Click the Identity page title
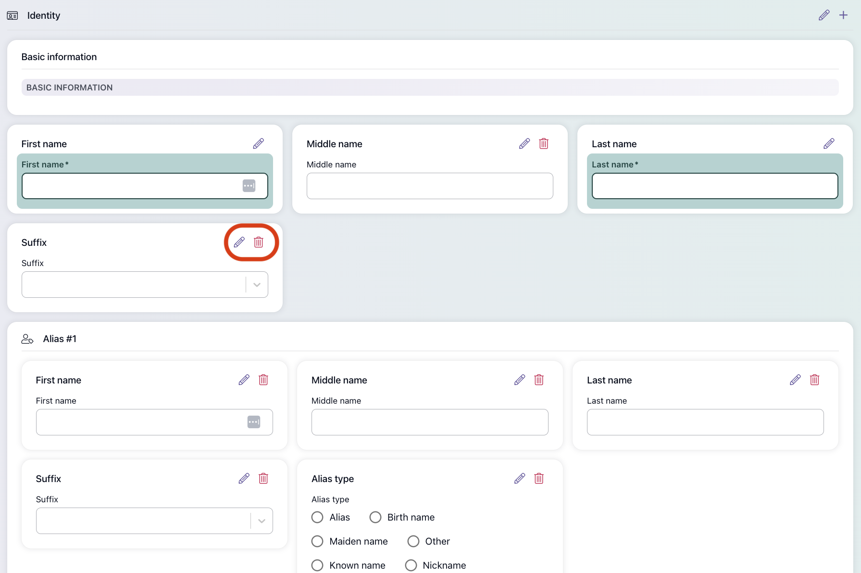The width and height of the screenshot is (861, 573). 44,15
